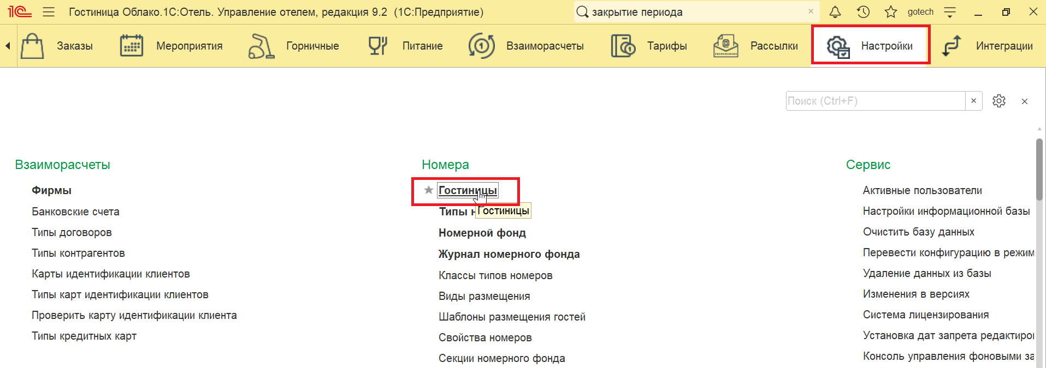Viewport: 1046px width, 368px height.
Task: Open Журнал номерного фонда
Action: tap(509, 254)
